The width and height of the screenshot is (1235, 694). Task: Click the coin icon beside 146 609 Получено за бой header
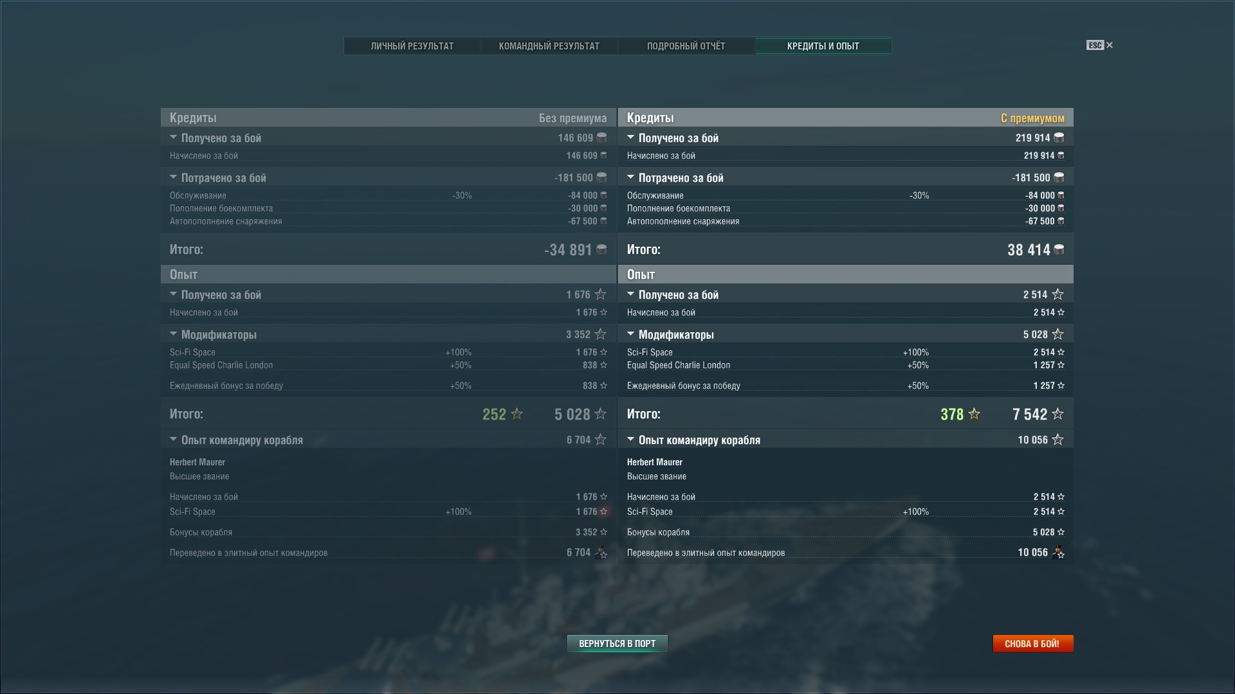(601, 138)
